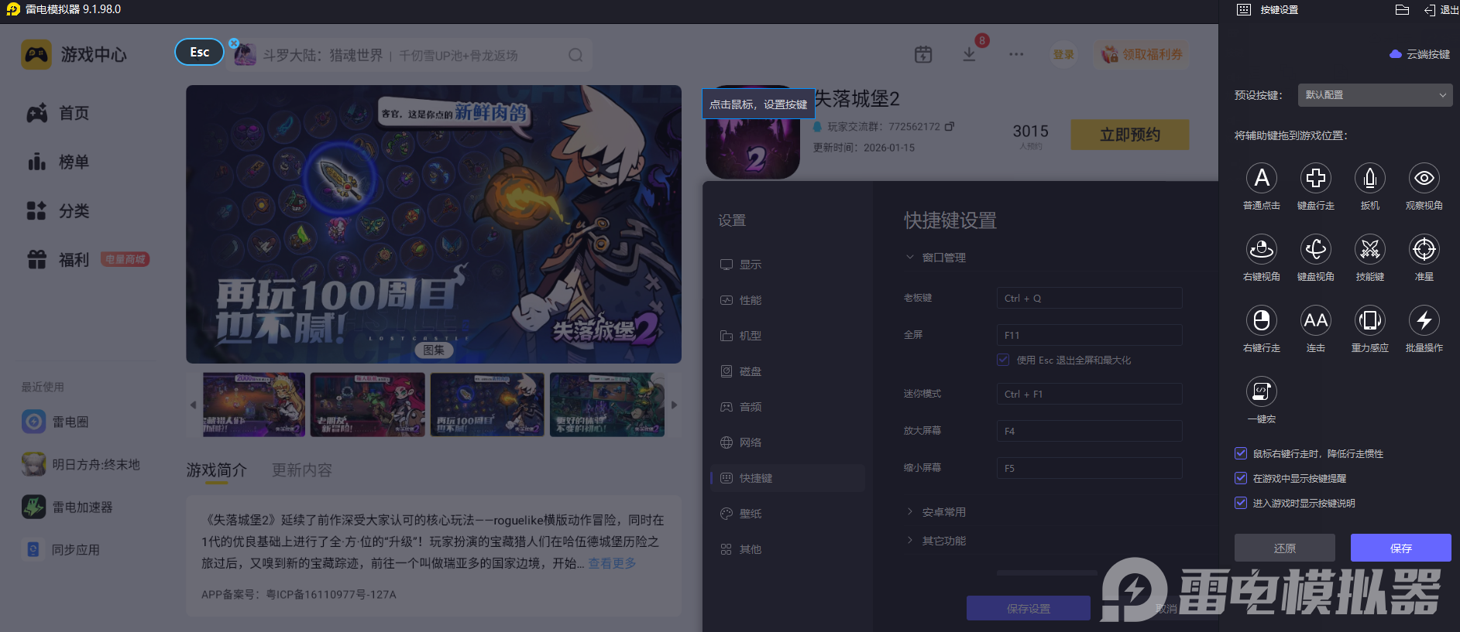Click the 放大屏幕 F4 shortcut field
Screen dimensions: 1460x632
tap(1089, 431)
